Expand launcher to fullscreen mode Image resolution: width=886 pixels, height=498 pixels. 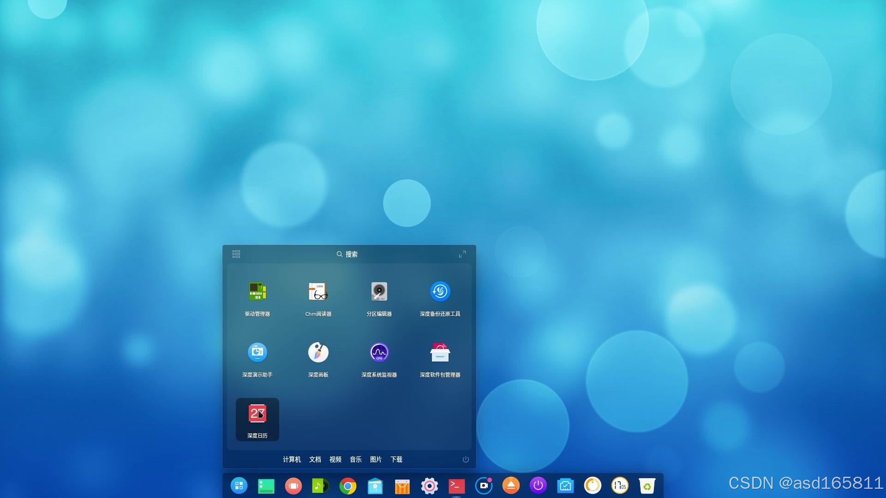462,254
